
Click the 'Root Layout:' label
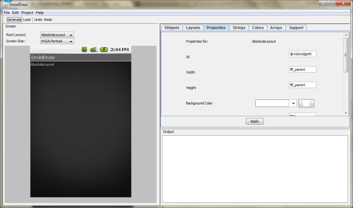tap(16, 35)
